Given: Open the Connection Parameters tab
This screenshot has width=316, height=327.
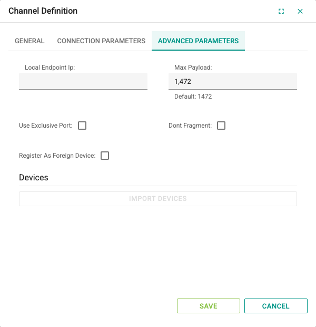Looking at the screenshot, I should point(101,41).
